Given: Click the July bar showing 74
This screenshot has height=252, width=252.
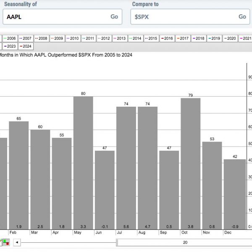Looking at the screenshot, I should 126,168.
